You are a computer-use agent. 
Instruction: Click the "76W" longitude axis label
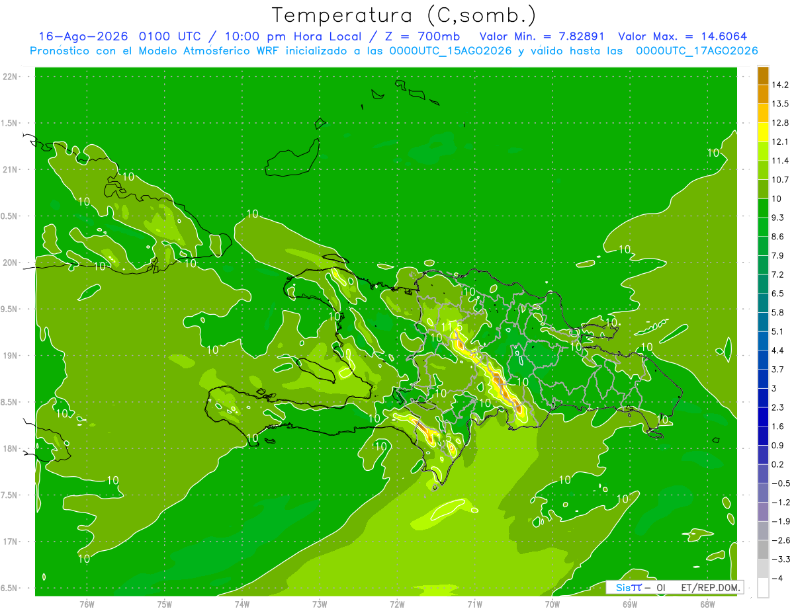point(87,604)
